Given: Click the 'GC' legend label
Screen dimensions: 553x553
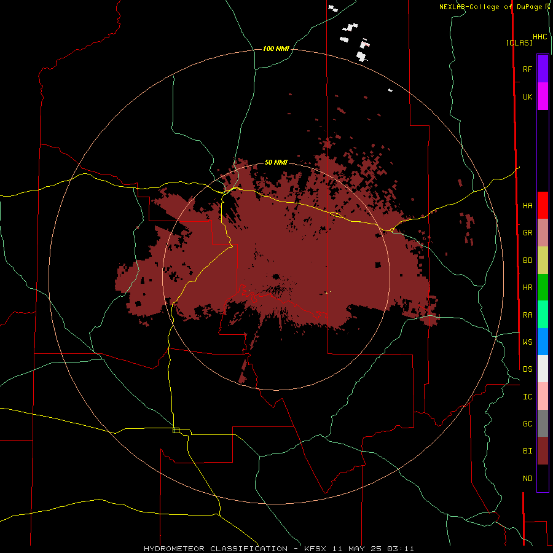Looking at the screenshot, I should (x=527, y=423).
